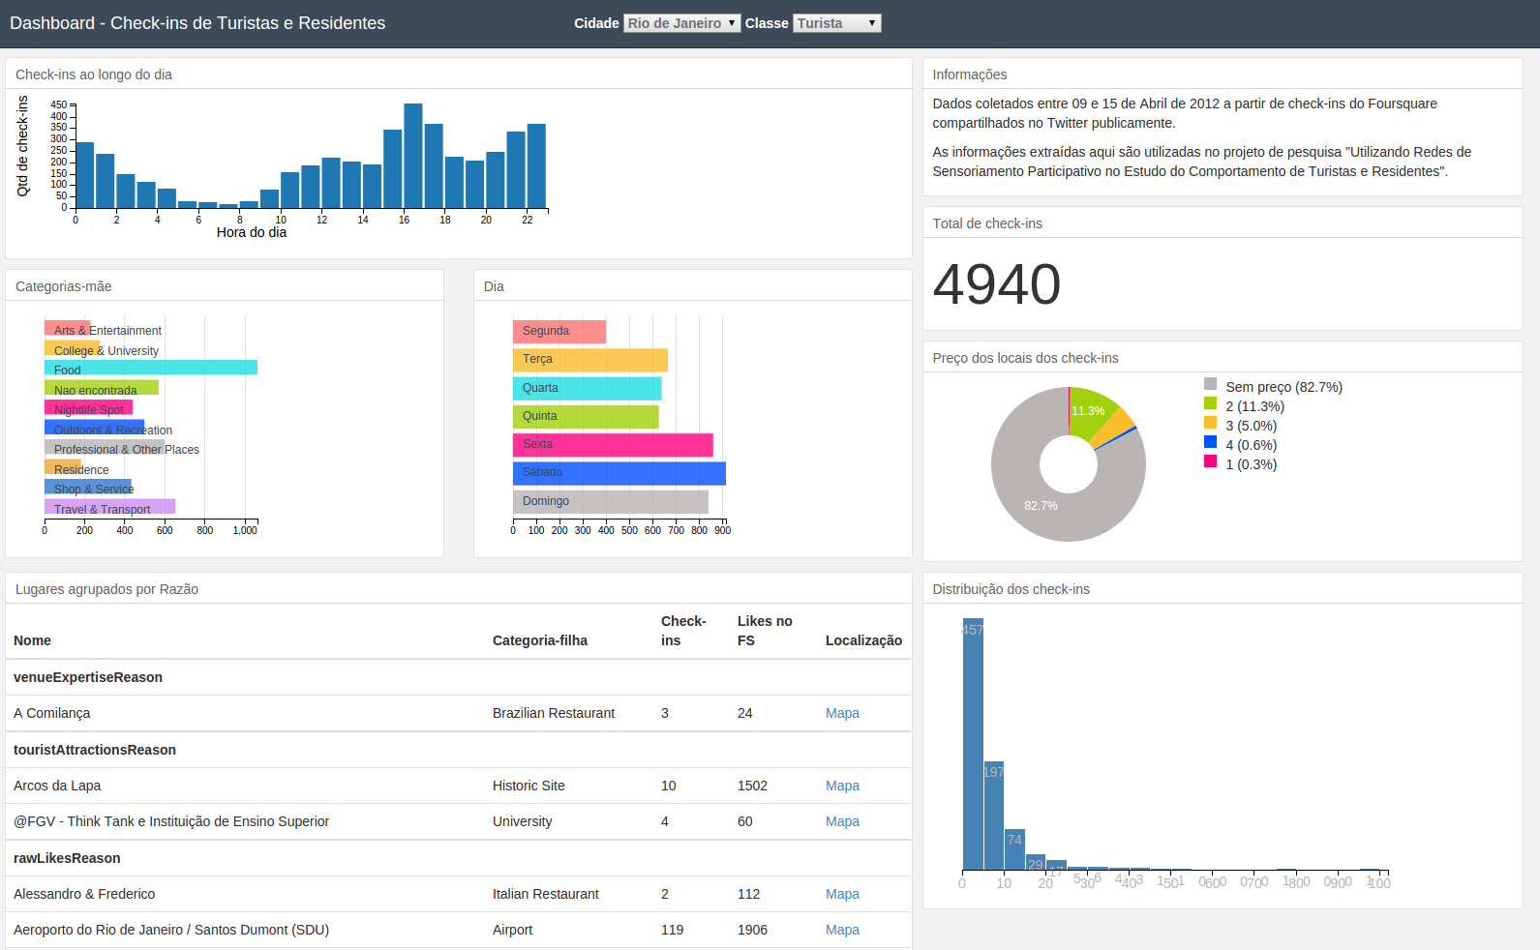Filter by the Segunda day bar
1540x950 pixels.
559,332
